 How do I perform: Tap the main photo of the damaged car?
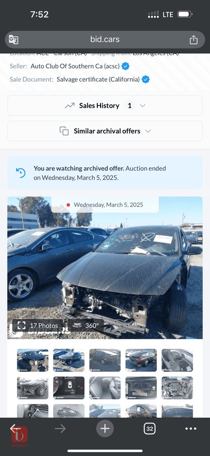click(105, 268)
